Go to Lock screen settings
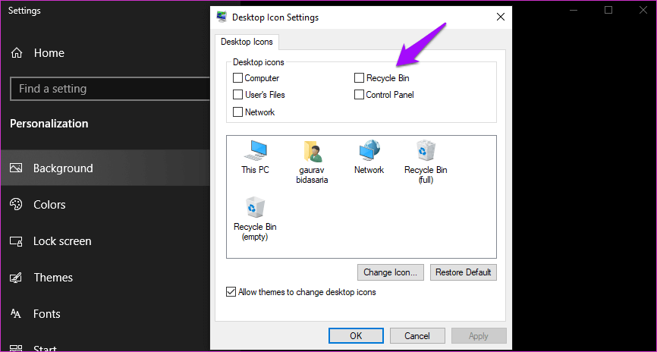The height and width of the screenshot is (352, 657). coord(105,241)
